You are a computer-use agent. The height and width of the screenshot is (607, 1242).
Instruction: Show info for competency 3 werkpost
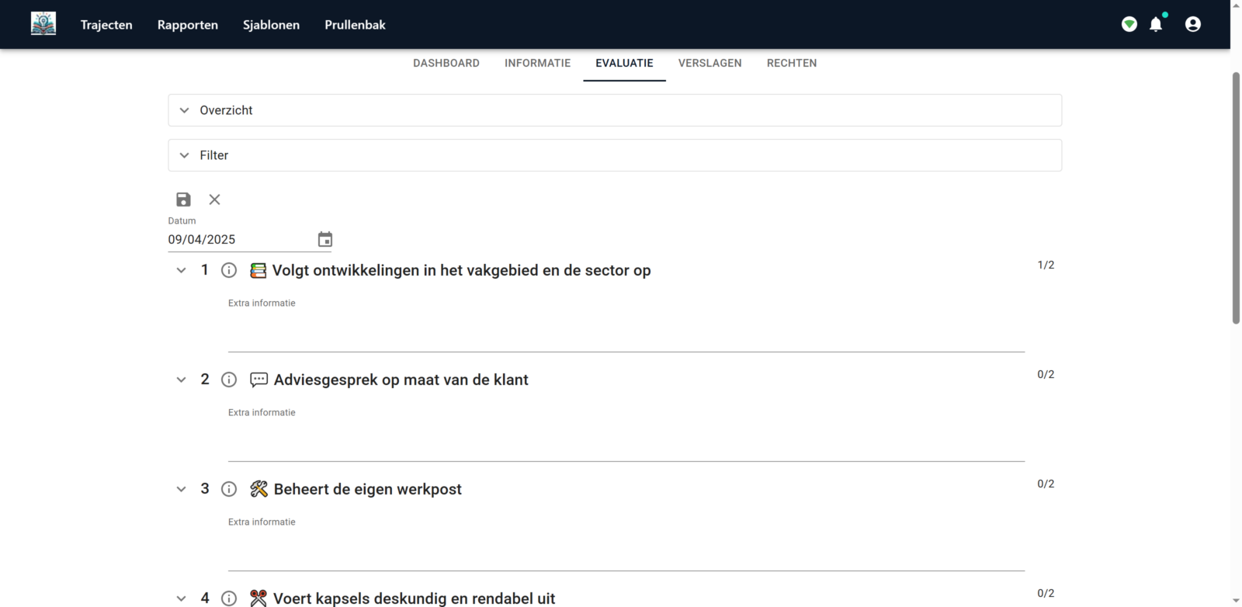pos(229,489)
